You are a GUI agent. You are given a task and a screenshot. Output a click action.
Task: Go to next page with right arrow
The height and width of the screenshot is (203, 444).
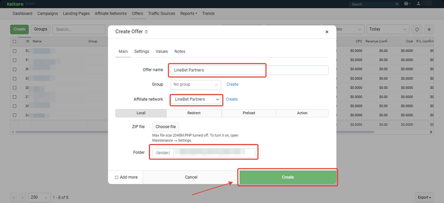(x=23, y=197)
